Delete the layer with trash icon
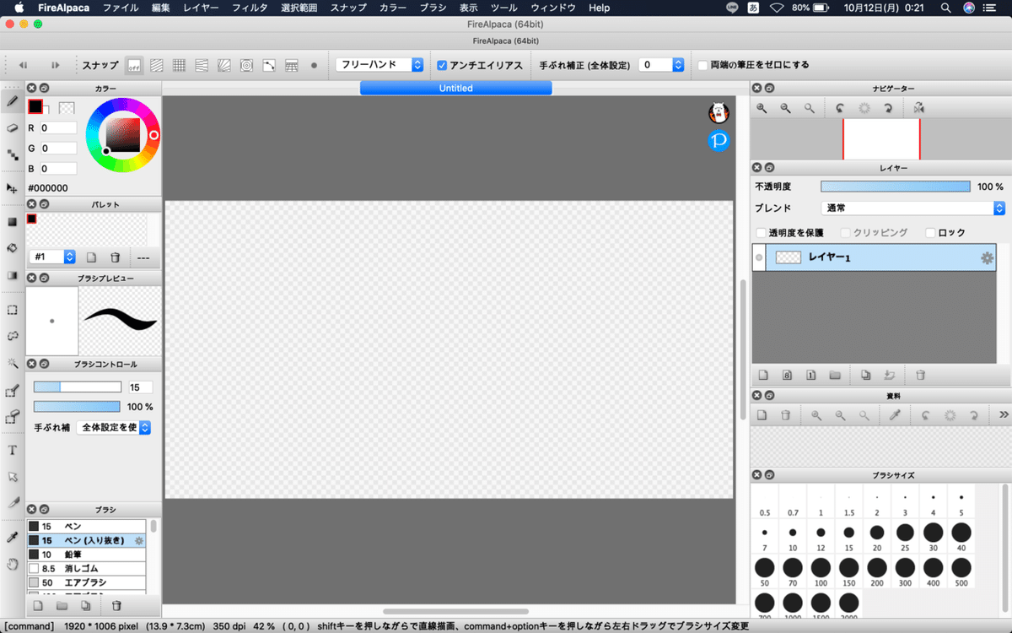 (x=921, y=375)
